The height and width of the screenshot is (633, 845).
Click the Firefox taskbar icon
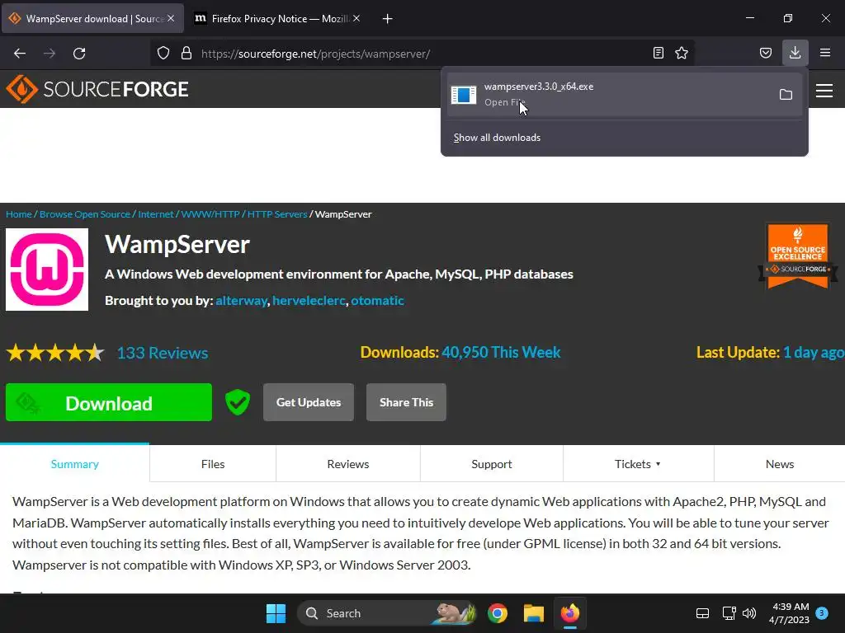tap(569, 613)
